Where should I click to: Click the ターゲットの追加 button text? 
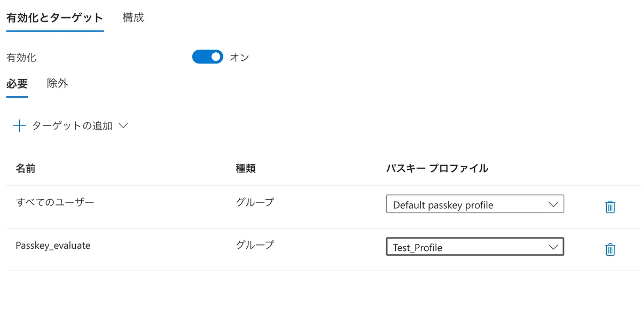click(72, 126)
